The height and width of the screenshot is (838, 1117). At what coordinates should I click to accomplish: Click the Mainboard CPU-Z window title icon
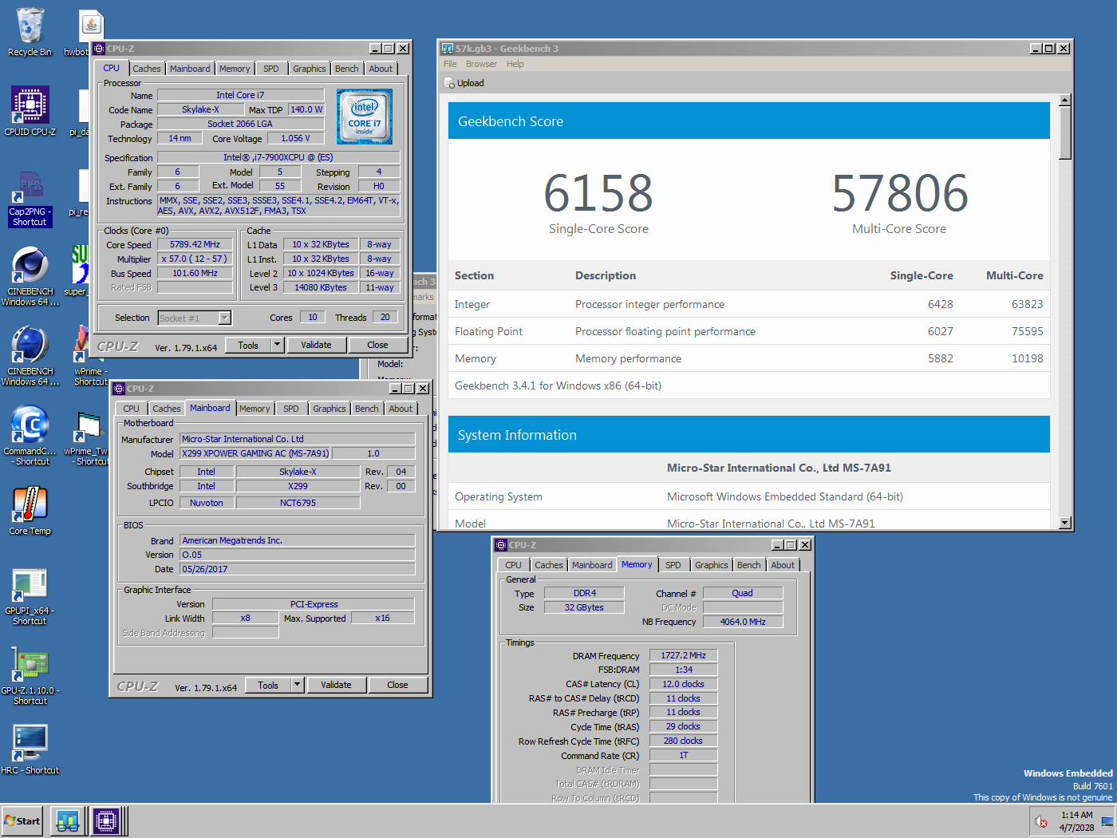(x=119, y=389)
